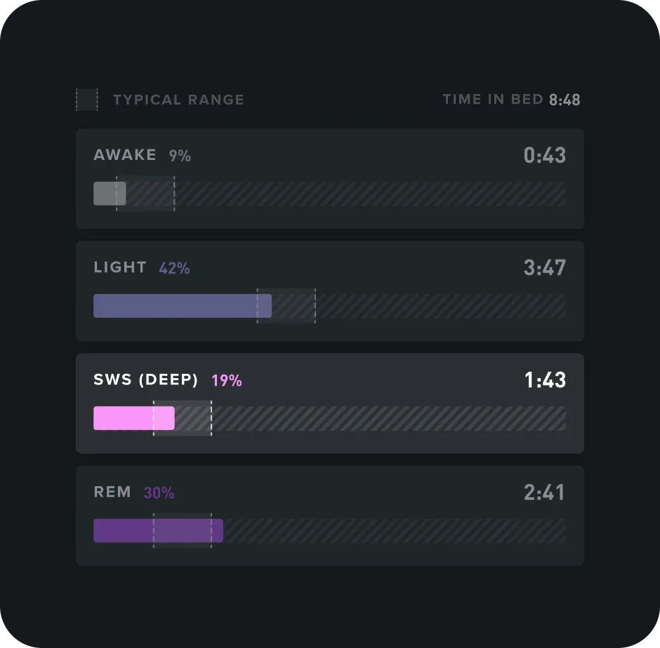Click the pink SWS Deep bar
Viewport: 660px width, 648px height.
tap(133, 418)
